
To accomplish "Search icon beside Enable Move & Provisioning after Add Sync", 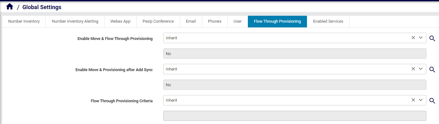I will (x=432, y=70).
